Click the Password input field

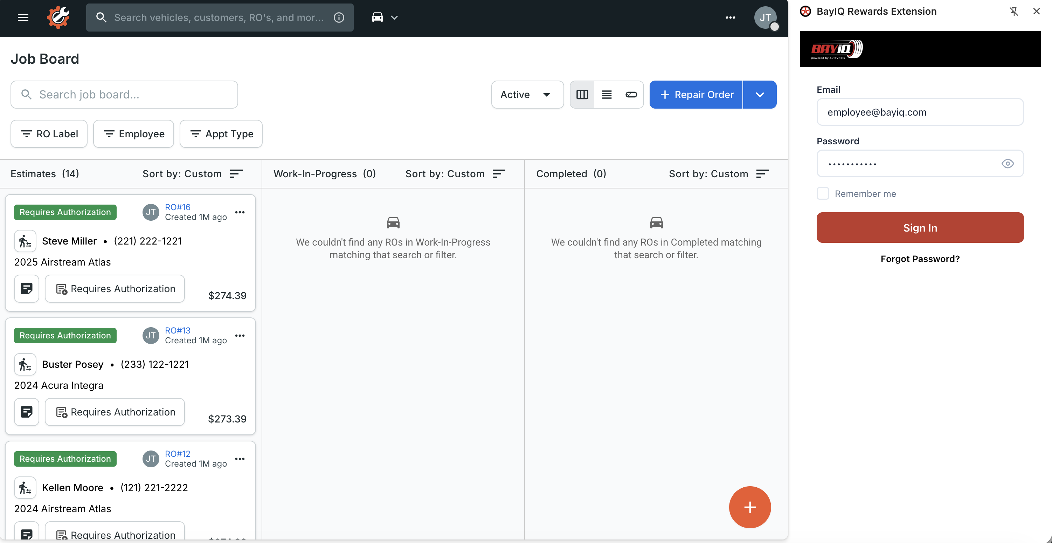click(920, 164)
